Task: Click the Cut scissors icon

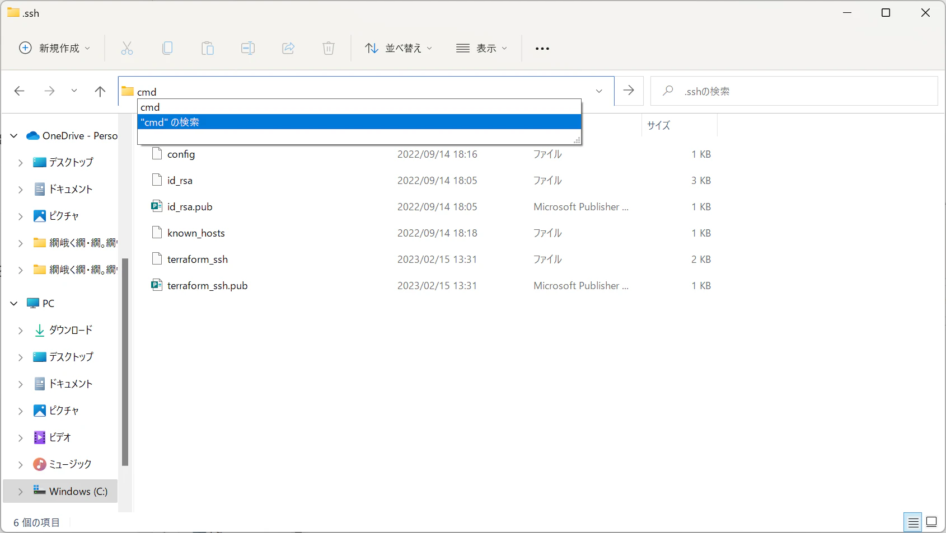Action: tap(127, 48)
